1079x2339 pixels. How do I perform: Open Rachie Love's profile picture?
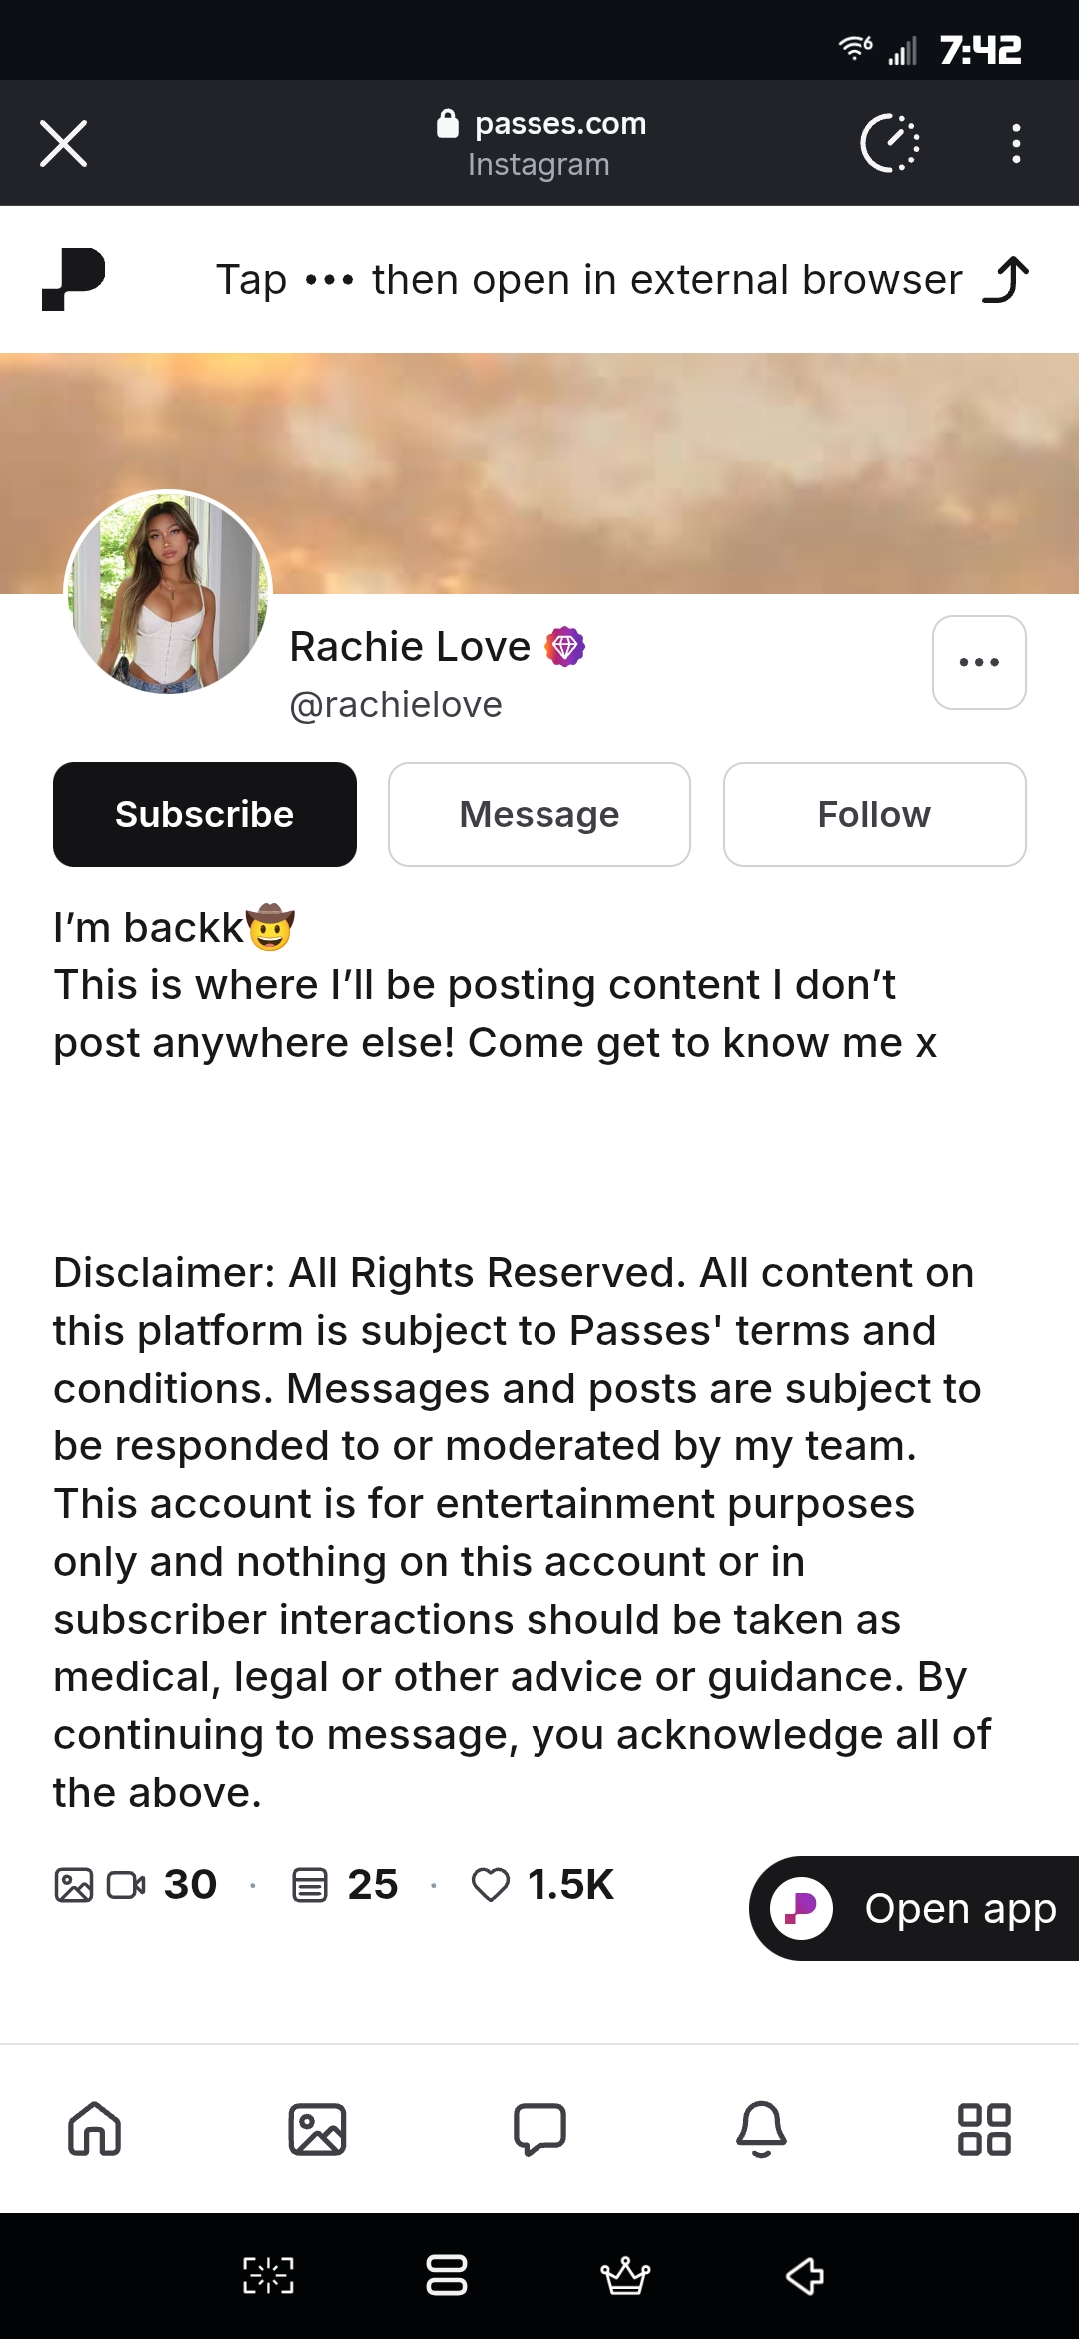point(168,593)
